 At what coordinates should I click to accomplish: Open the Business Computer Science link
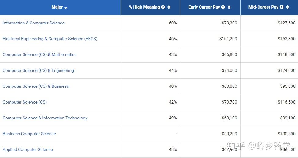(29, 134)
